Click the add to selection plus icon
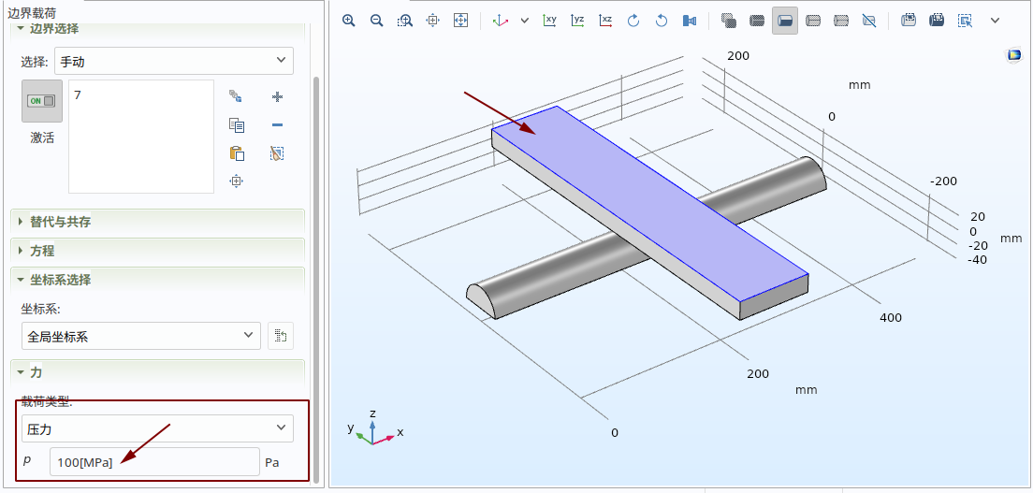Screen dimensions: 1033x493 click(277, 97)
